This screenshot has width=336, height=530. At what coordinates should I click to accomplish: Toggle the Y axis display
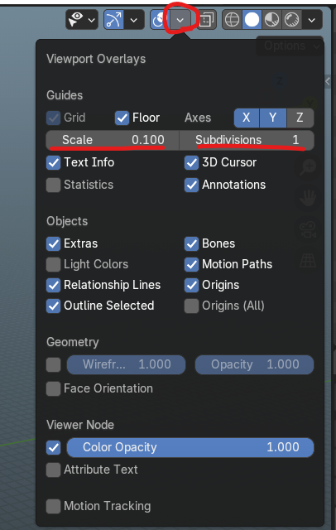273,118
